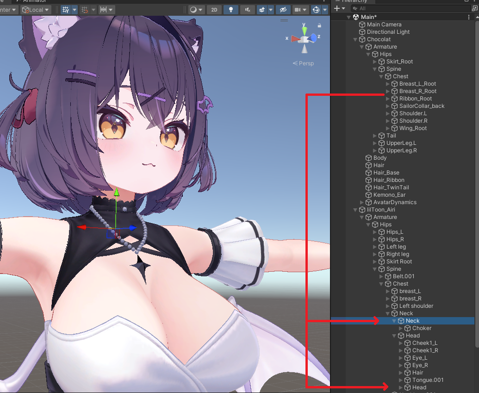Click the Hierarchy plus create icon
This screenshot has height=393, width=479.
pos(337,8)
